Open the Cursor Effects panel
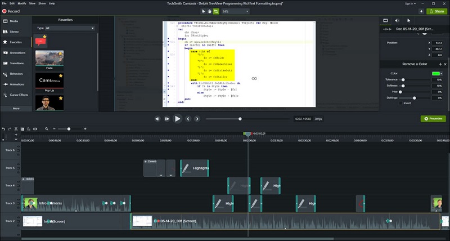The width and height of the screenshot is (450, 241). (16, 95)
